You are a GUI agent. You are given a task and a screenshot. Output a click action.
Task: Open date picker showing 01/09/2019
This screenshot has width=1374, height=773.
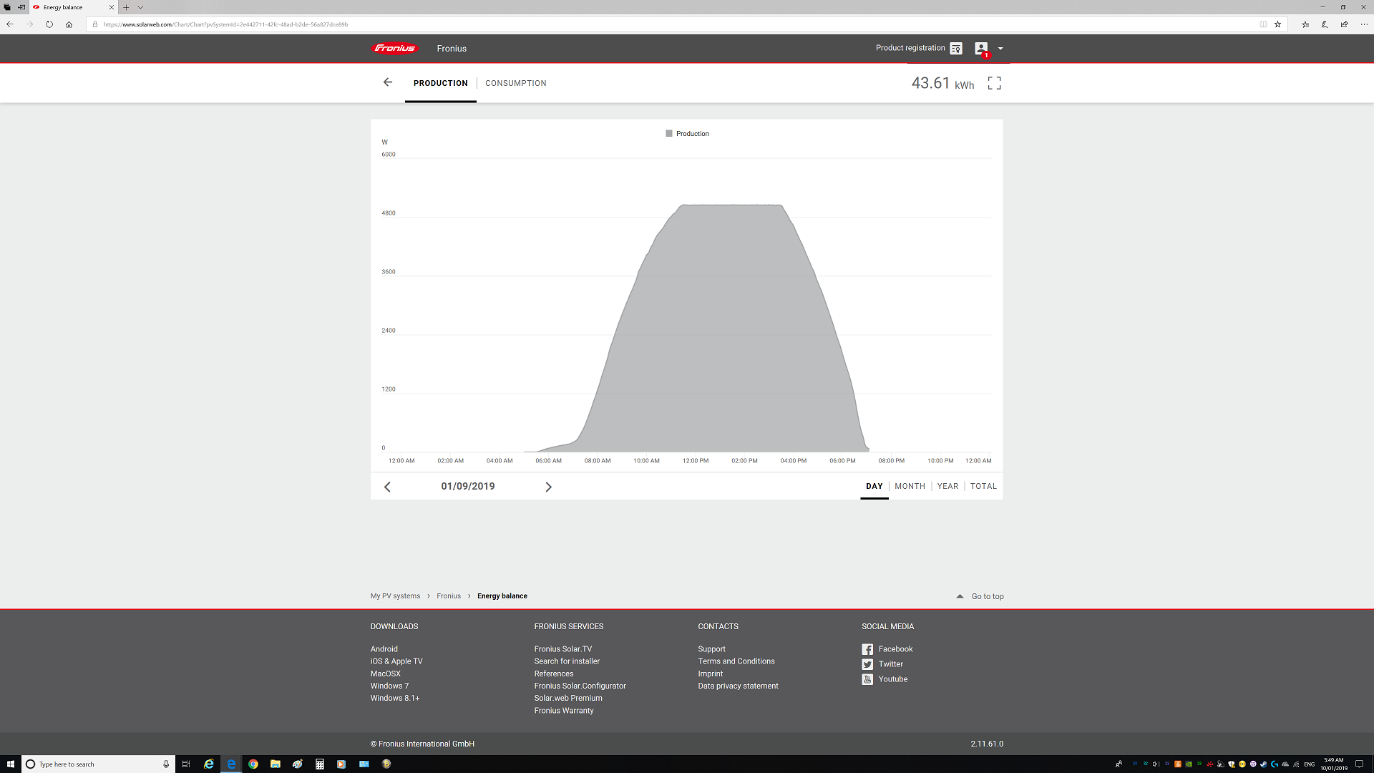click(x=468, y=486)
